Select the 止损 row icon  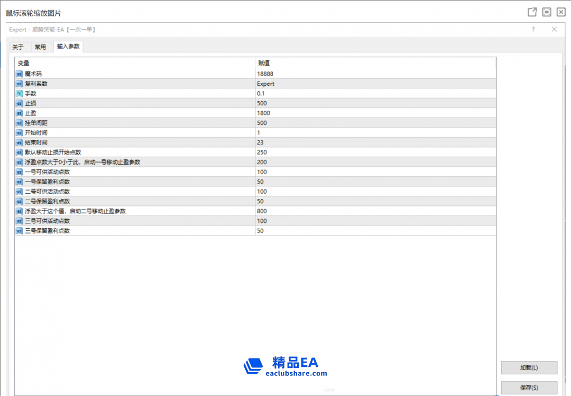[x=20, y=103]
